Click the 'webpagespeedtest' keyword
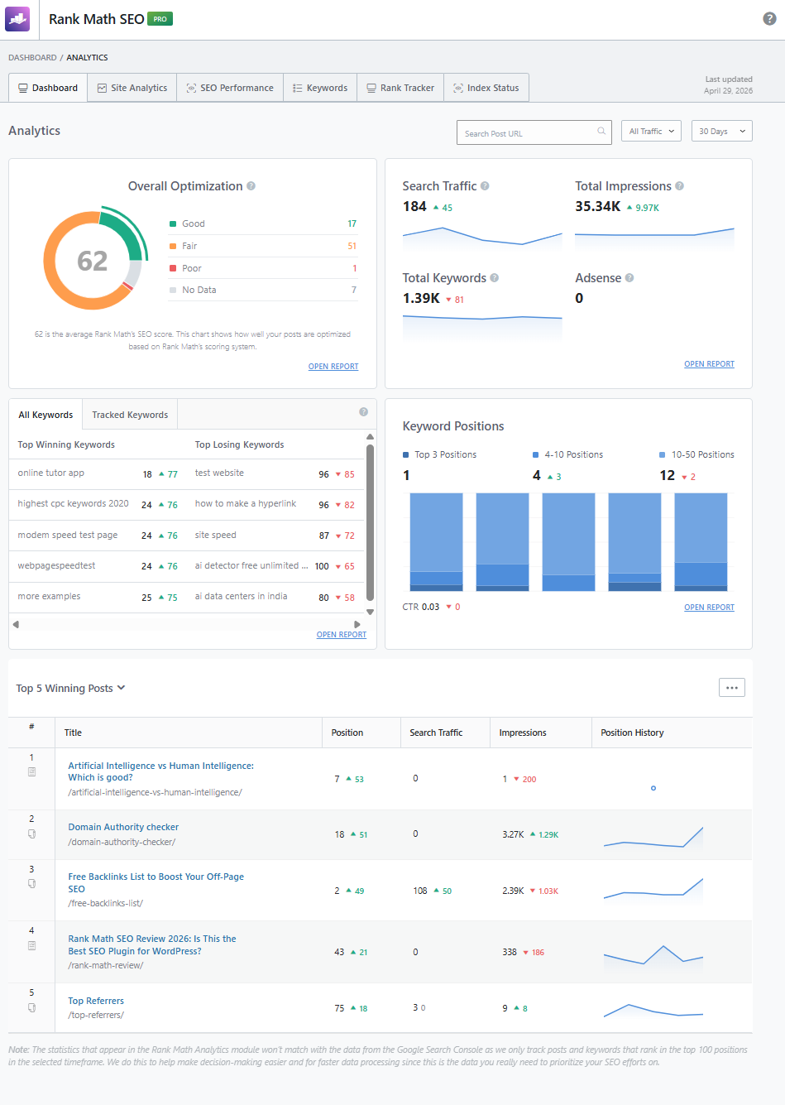 click(56, 565)
